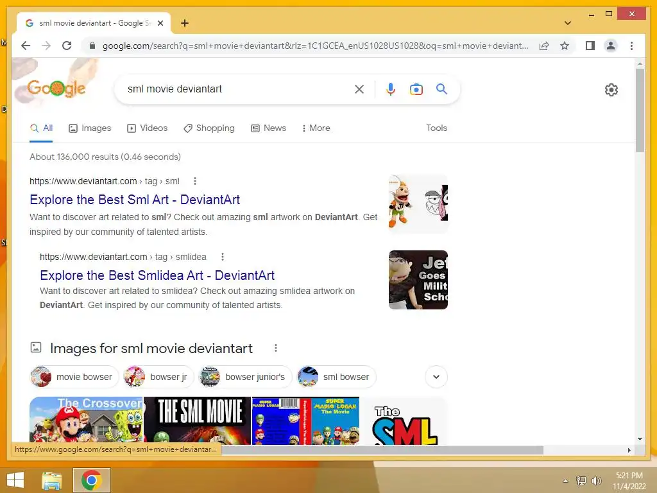Viewport: 657px width, 493px height.
Task: Share this page using the share icon
Action: (544, 46)
